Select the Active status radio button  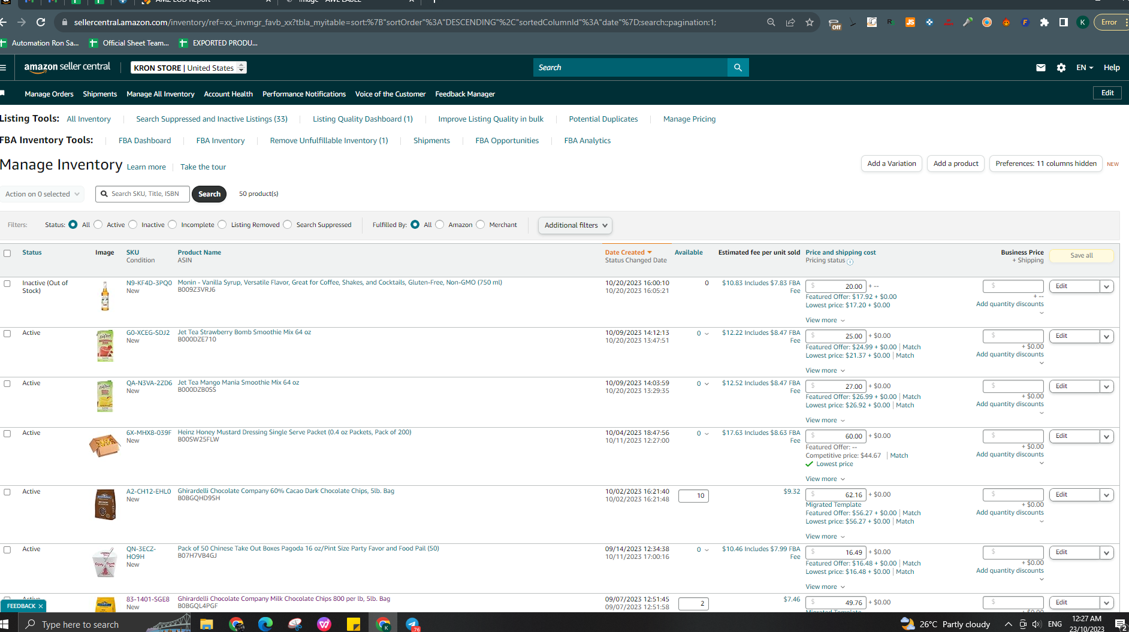(x=98, y=225)
